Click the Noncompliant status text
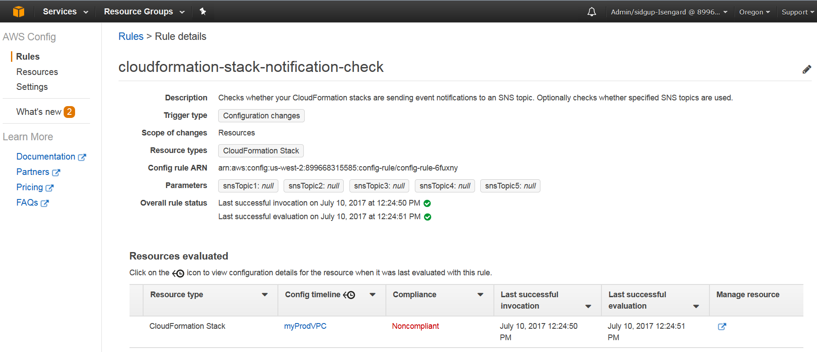Screen dimensions: 817x352 pos(415,326)
